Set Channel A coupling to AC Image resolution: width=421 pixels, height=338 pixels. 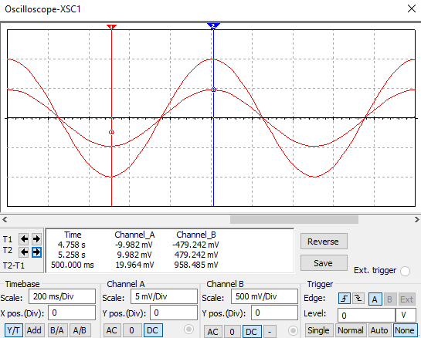tap(112, 330)
